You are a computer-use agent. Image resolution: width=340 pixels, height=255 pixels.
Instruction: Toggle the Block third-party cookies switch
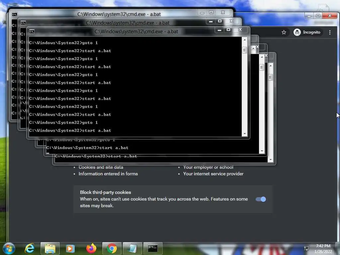(x=261, y=199)
